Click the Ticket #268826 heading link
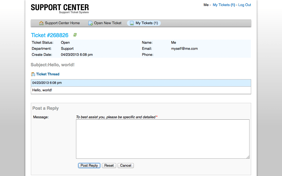Image resolution: width=282 pixels, height=176 pixels. pyautogui.click(x=50, y=35)
